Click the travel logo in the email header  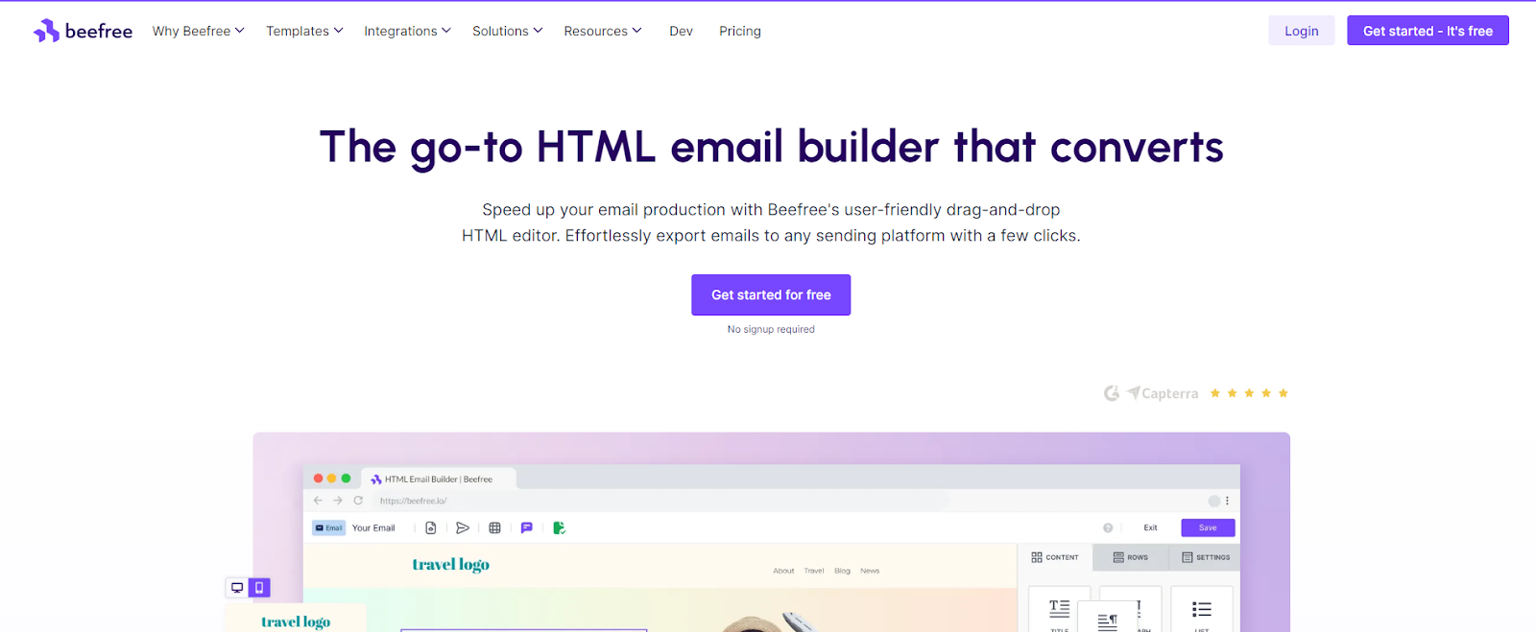point(450,565)
